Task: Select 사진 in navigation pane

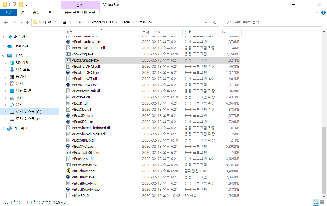Action: click(x=19, y=98)
